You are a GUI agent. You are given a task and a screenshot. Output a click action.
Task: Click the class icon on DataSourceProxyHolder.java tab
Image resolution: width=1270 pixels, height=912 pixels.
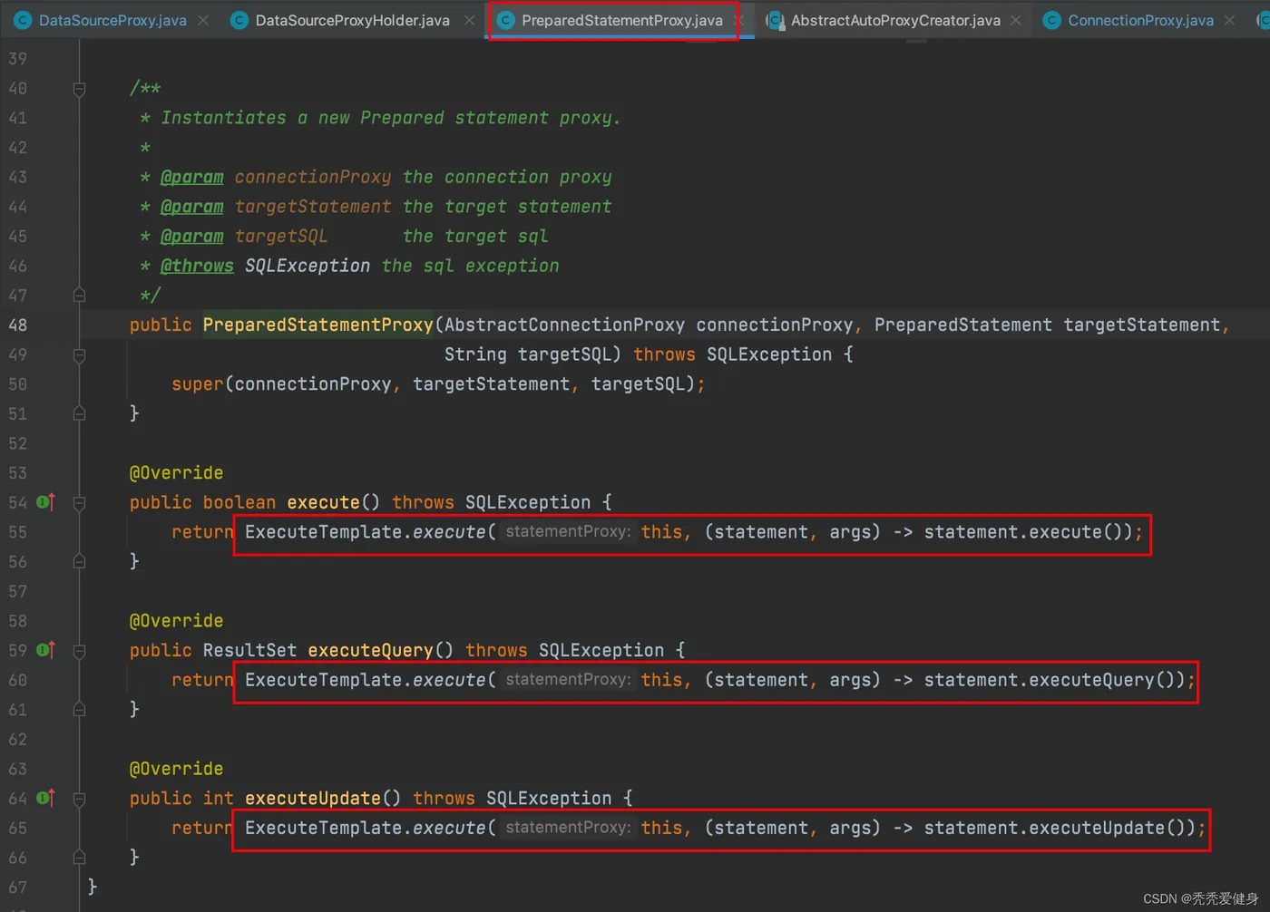tap(239, 20)
